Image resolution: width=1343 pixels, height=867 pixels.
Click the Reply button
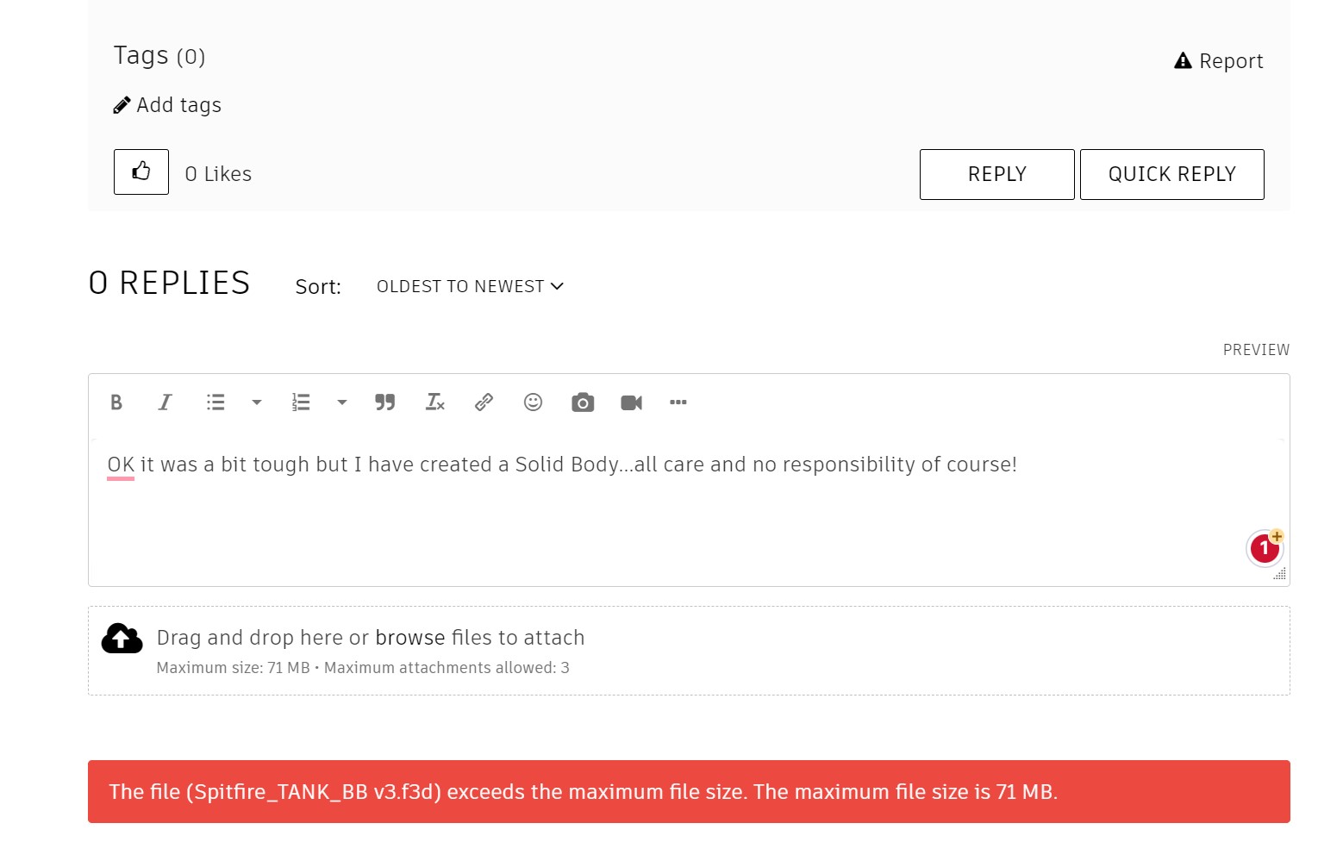996,174
